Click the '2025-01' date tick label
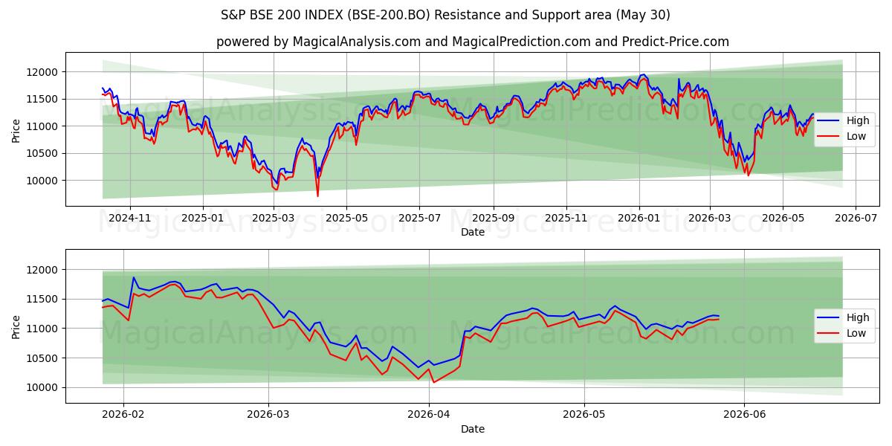The image size is (892, 446). coord(203,218)
